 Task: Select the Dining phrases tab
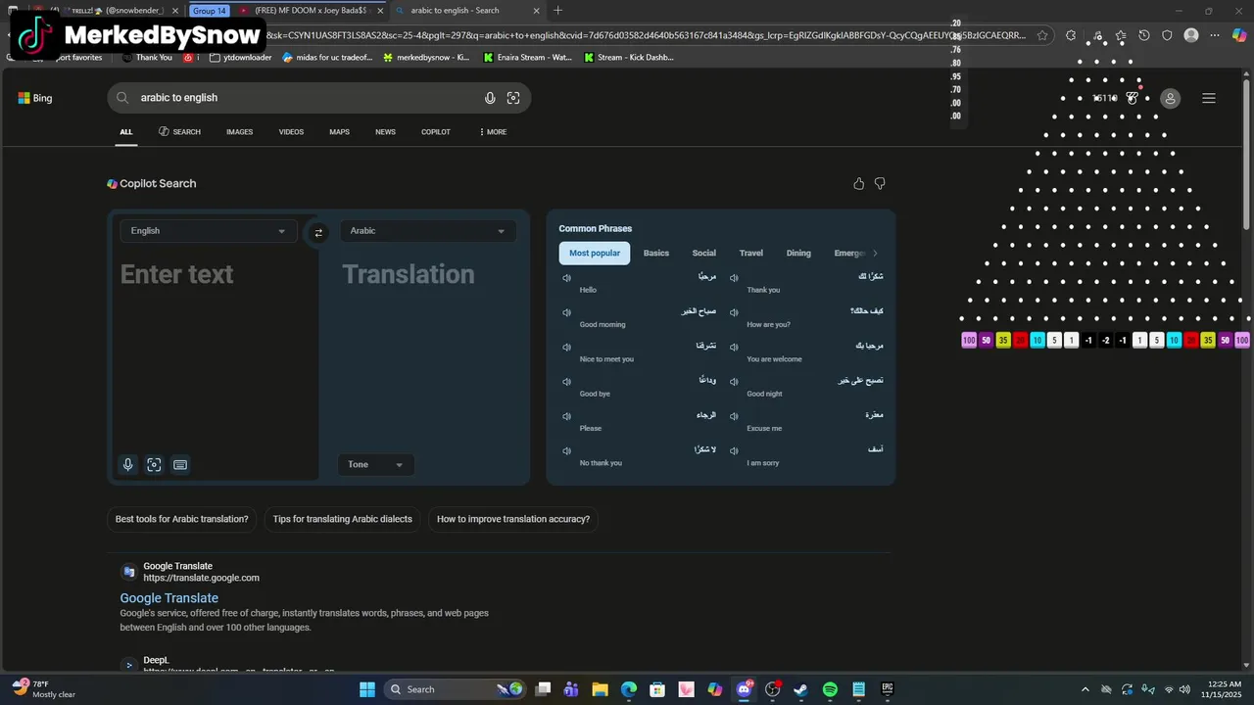click(x=798, y=253)
